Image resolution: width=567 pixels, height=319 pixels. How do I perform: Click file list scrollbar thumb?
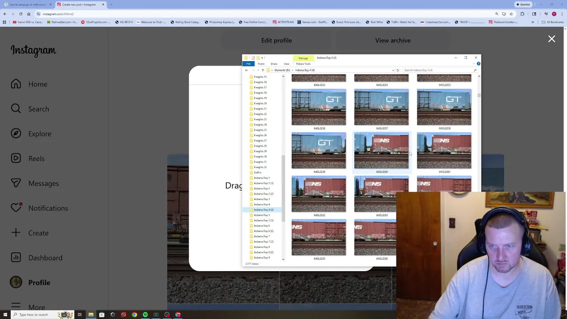[479, 95]
